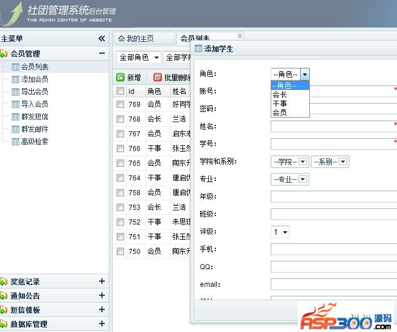397x332 pixels.
Task: Close the 会员列表 tab
Action: [240, 36]
